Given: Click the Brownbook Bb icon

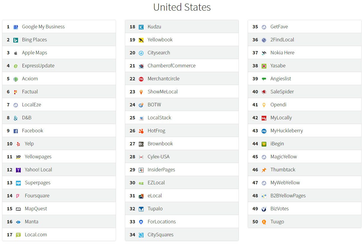Looking at the screenshot, I should 141,144.
